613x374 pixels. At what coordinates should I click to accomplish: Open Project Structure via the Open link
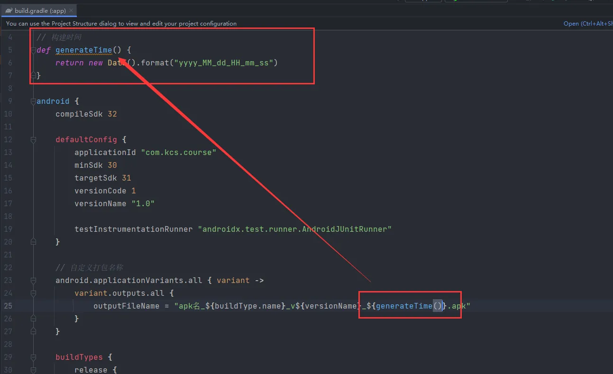pos(587,23)
